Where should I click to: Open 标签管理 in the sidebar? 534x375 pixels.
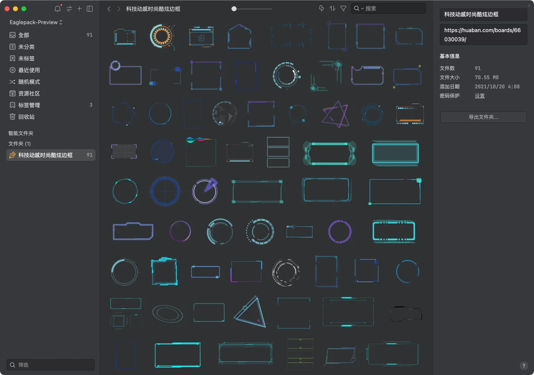29,105
